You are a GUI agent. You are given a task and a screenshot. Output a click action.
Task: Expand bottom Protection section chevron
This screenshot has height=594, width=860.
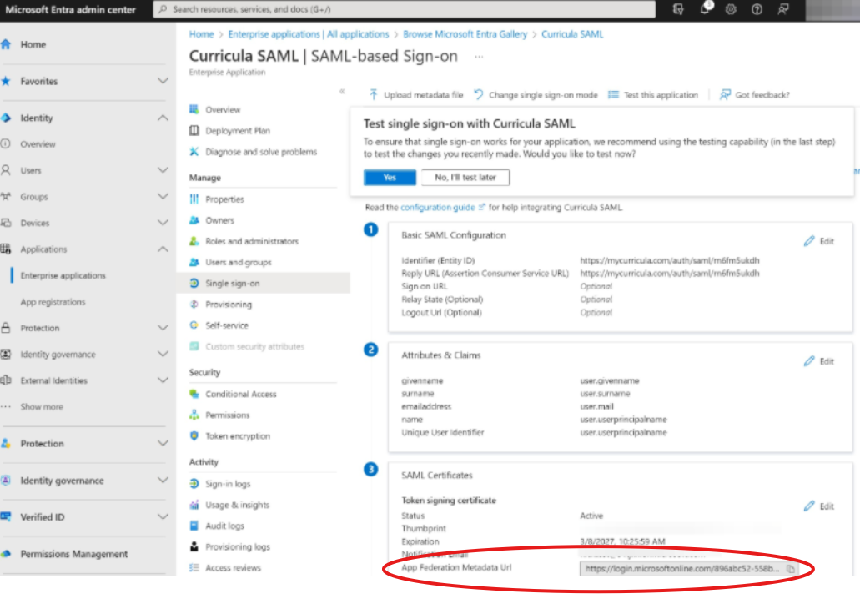click(x=163, y=443)
